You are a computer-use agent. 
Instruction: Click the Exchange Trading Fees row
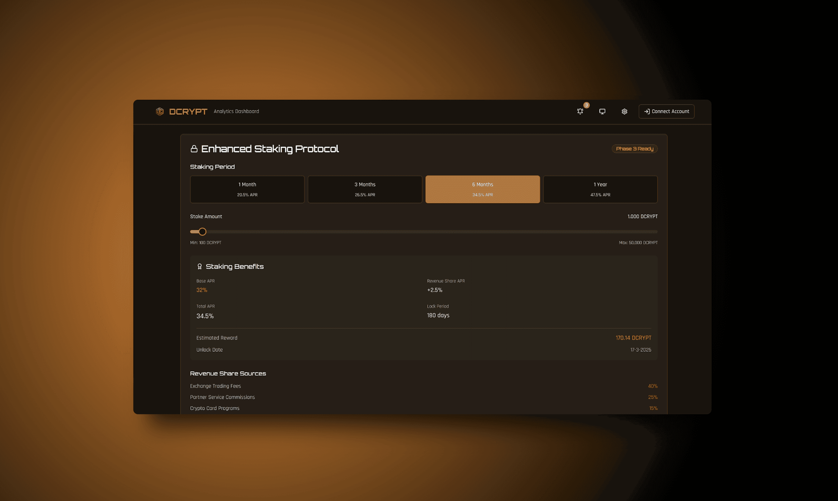pos(215,386)
